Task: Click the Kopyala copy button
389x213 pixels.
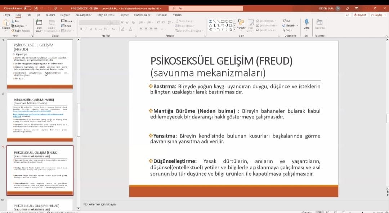Action: point(17,26)
